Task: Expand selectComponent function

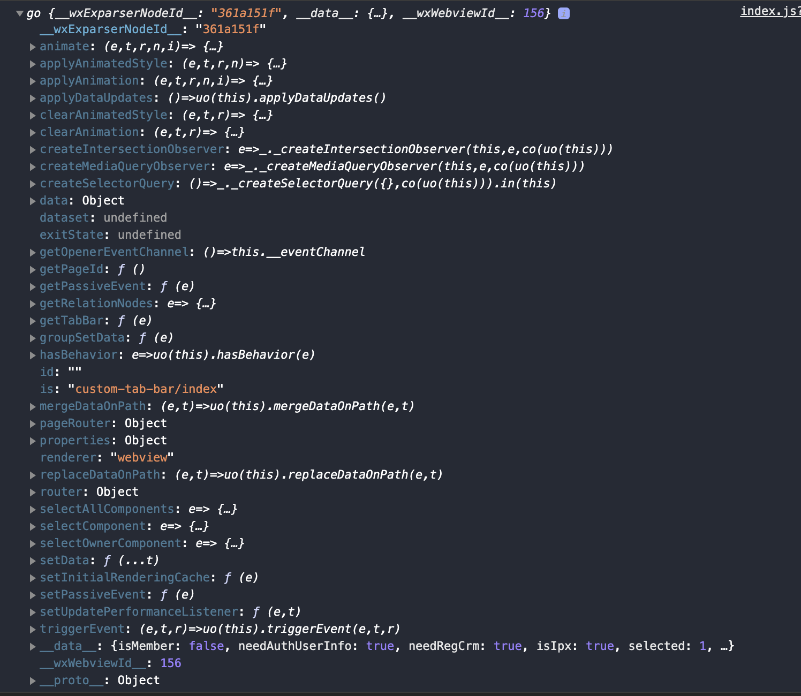Action: point(33,527)
